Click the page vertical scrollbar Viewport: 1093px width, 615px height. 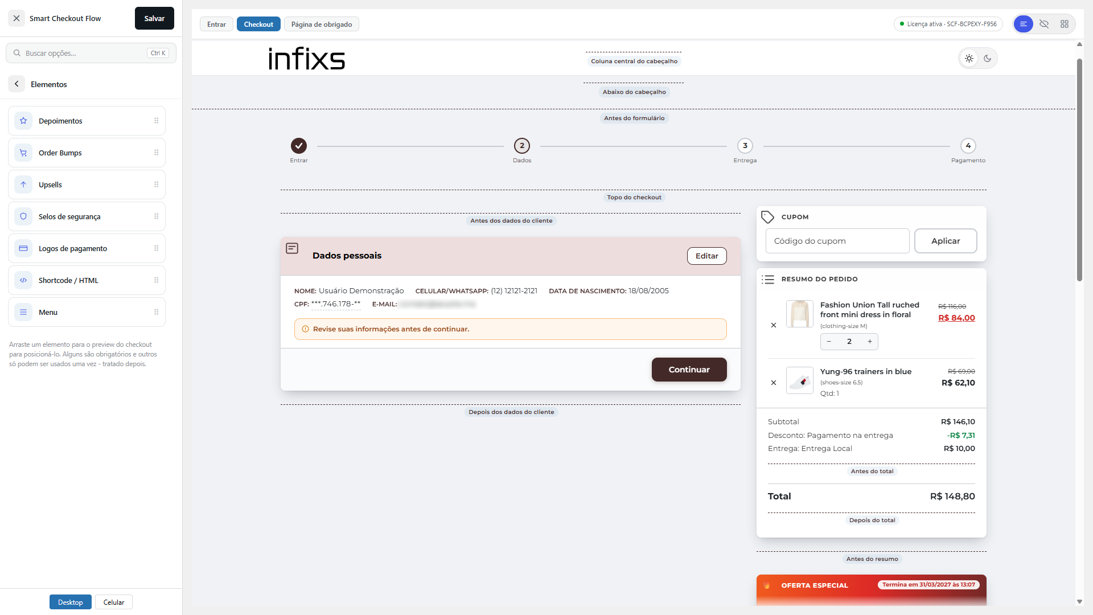[x=1079, y=170]
